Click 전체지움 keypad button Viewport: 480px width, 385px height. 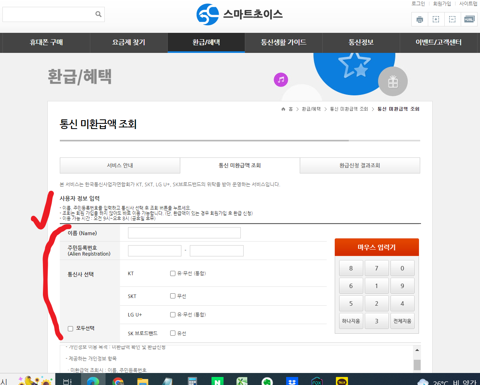(x=402, y=321)
